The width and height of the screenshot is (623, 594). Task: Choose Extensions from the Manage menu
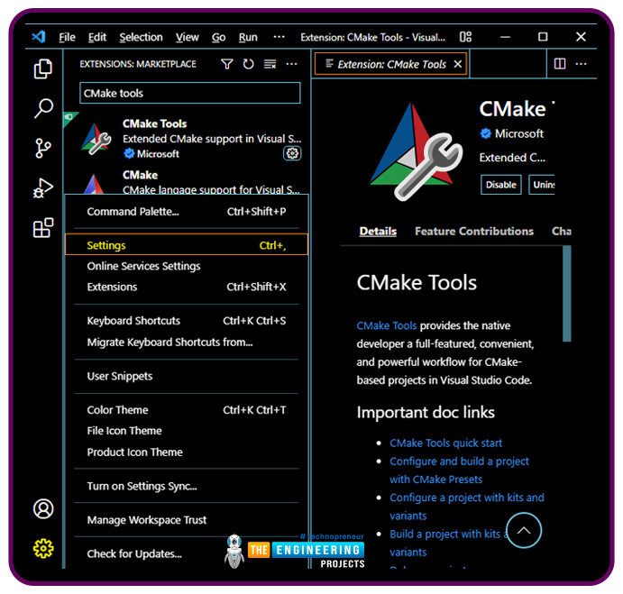click(x=187, y=287)
